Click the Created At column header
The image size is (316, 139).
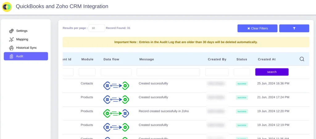coord(267,59)
